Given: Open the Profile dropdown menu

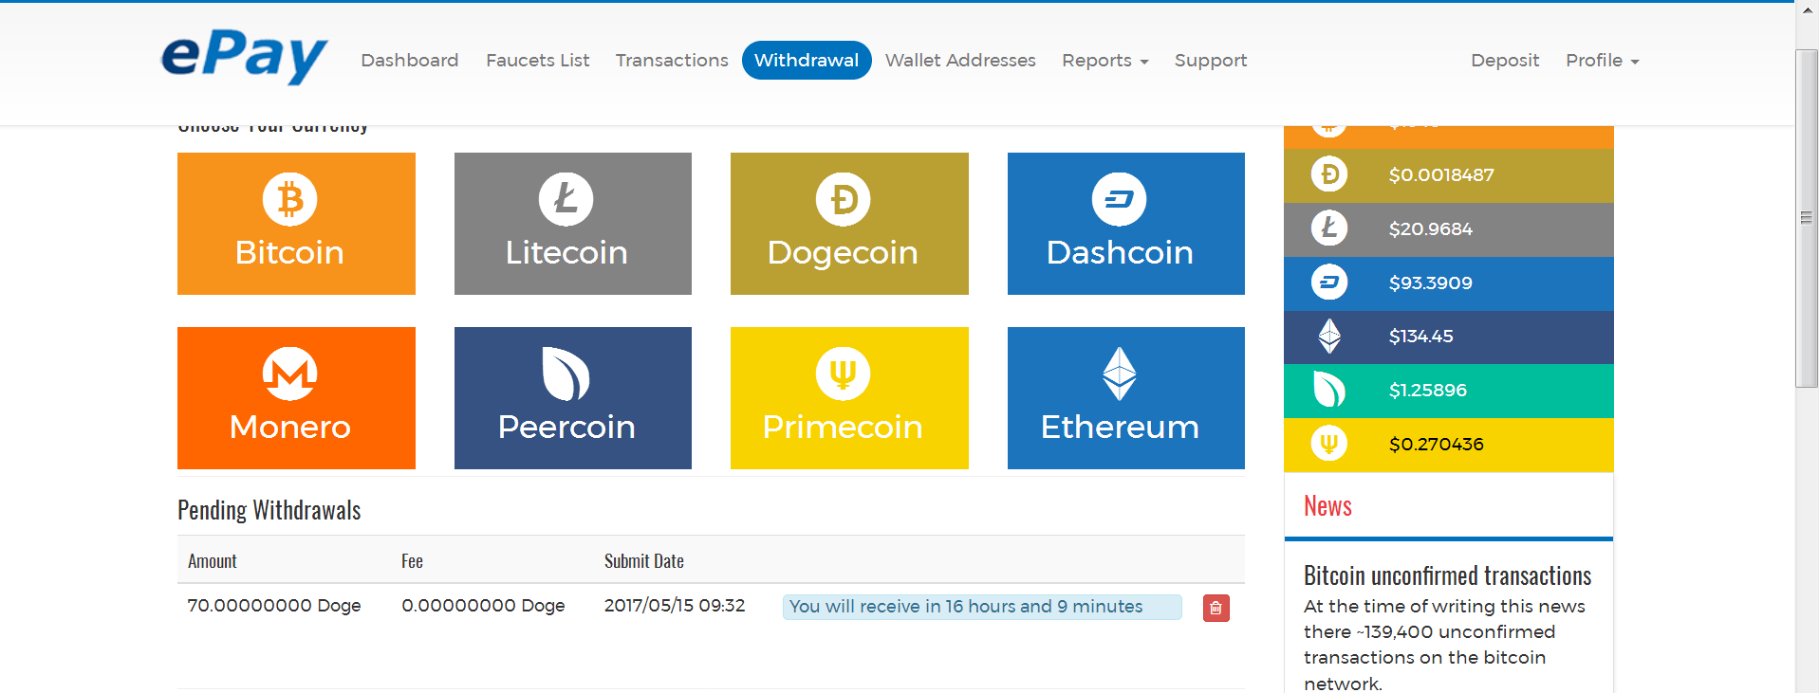Looking at the screenshot, I should pyautogui.click(x=1603, y=61).
